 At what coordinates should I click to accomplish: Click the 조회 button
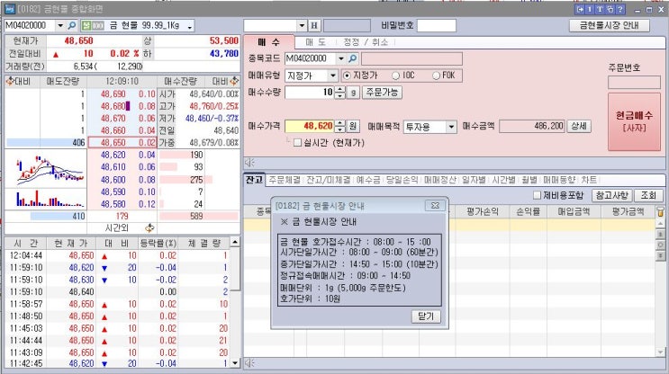pos(648,195)
